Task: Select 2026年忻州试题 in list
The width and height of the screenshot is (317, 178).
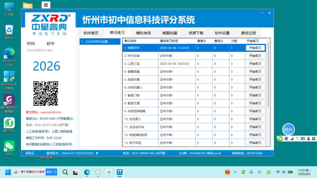Action: (x=100, y=42)
